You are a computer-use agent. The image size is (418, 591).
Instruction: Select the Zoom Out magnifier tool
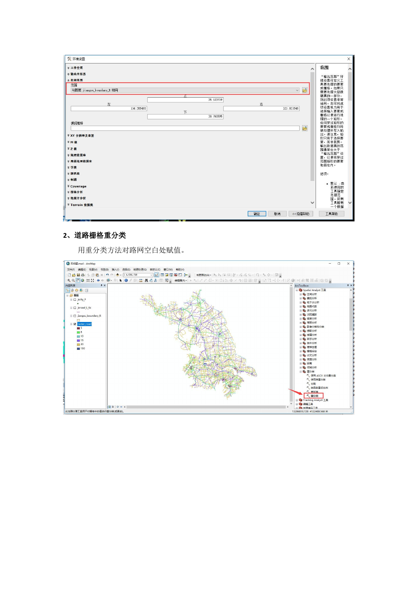pos(73,280)
